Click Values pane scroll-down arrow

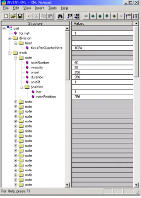tap(136, 185)
